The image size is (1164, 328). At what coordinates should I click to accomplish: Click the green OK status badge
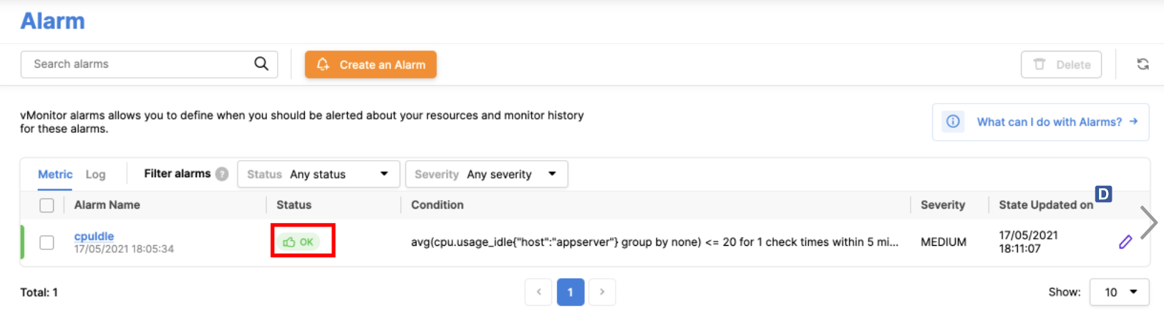coord(299,242)
